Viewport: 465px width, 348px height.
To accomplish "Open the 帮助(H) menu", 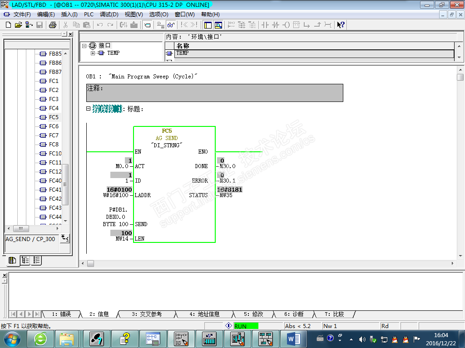I will tap(210, 14).
